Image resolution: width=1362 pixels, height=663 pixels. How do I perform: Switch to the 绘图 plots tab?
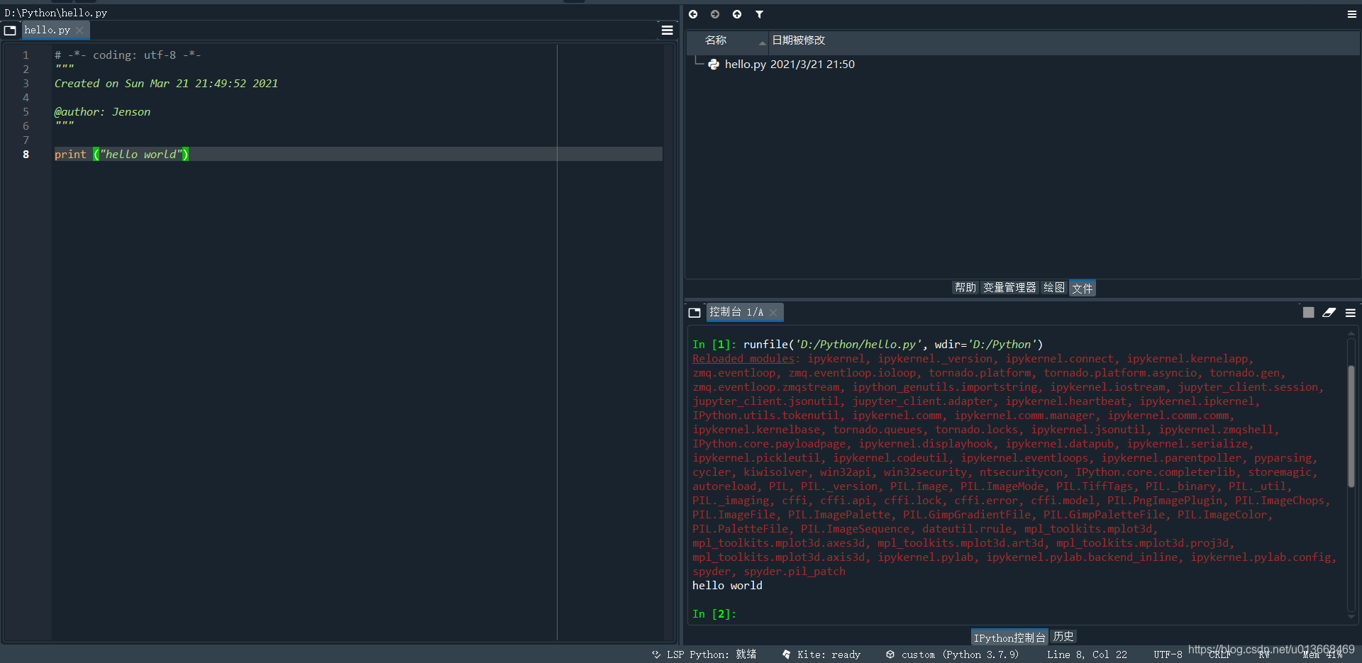click(1054, 287)
